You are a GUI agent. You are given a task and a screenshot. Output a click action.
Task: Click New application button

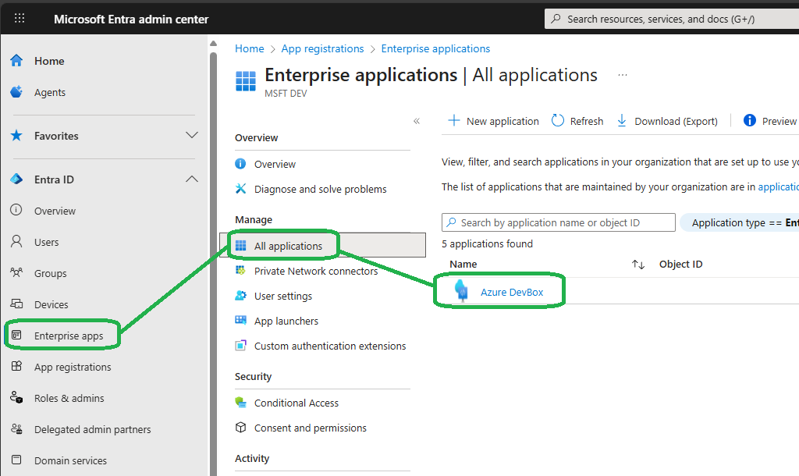coord(493,121)
